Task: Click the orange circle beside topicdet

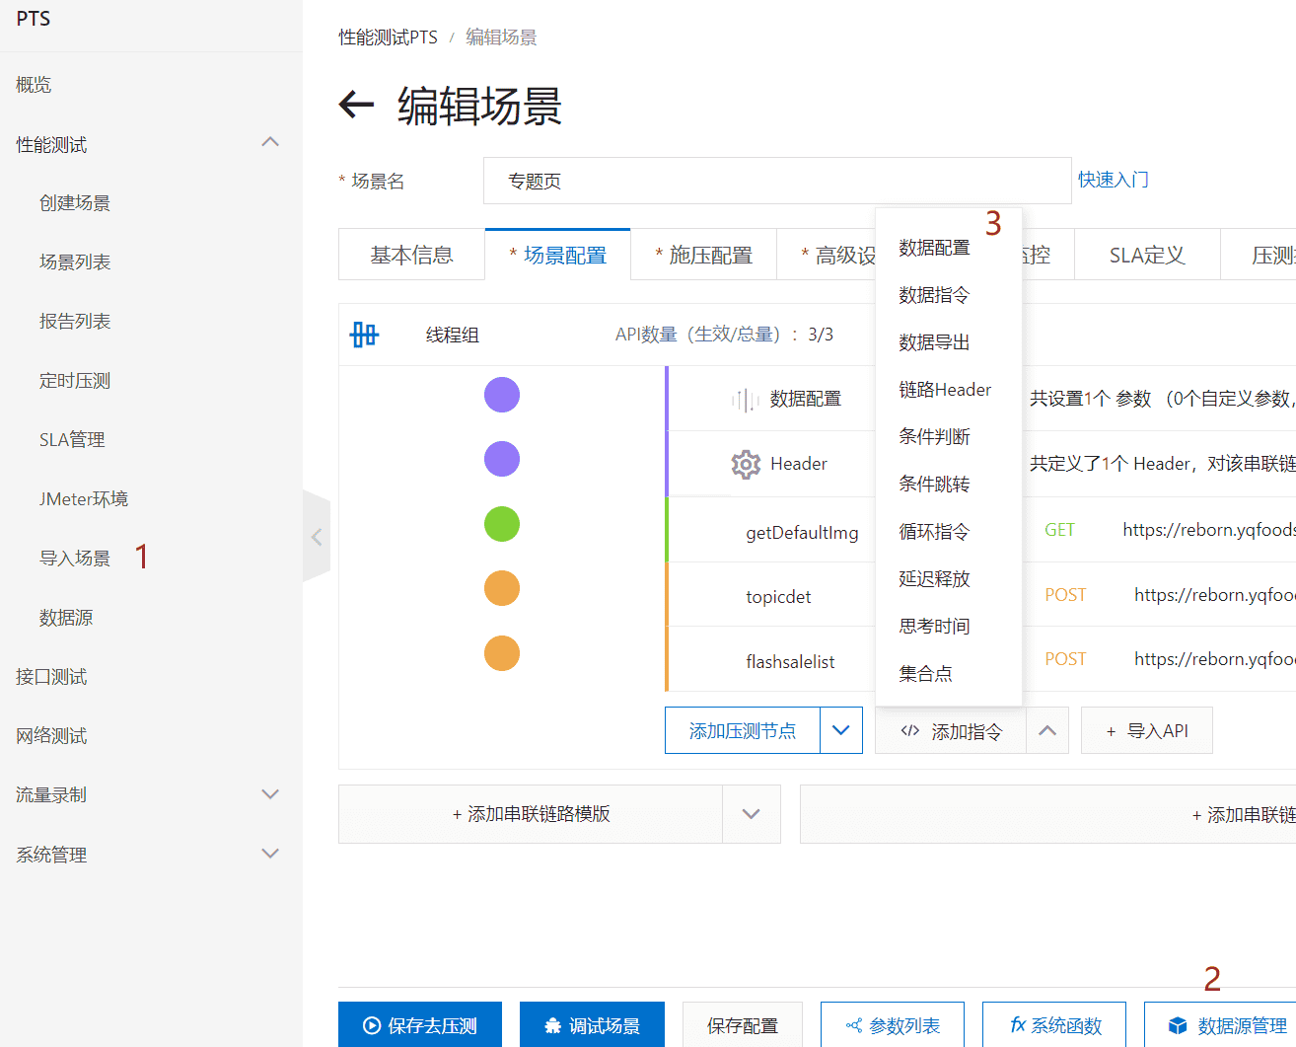Action: pyautogui.click(x=501, y=589)
